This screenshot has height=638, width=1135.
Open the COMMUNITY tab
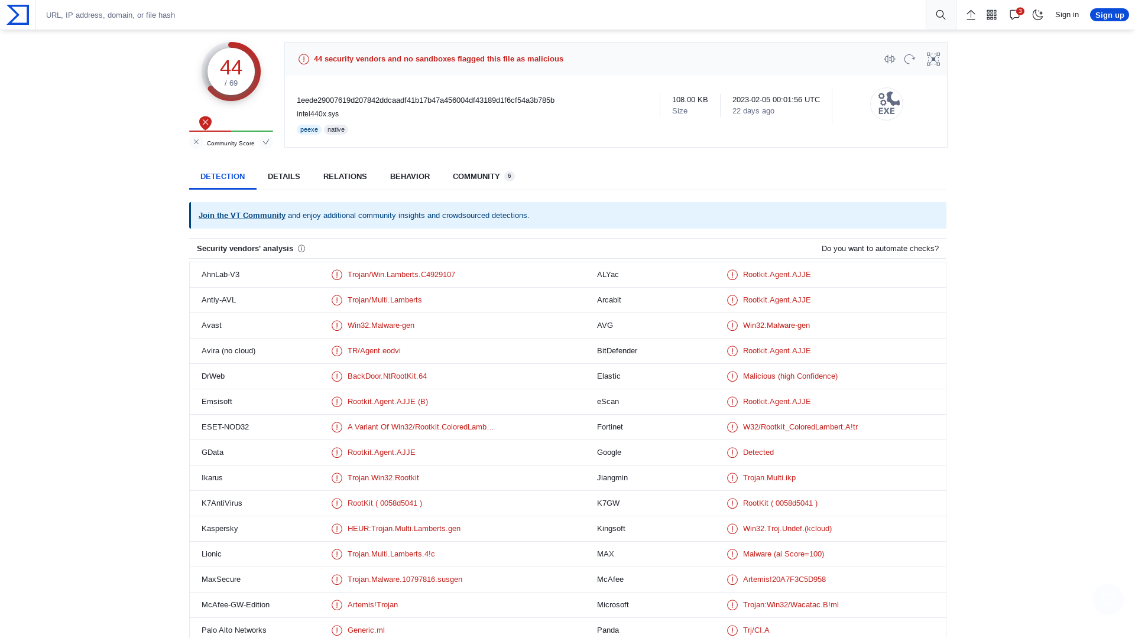[x=484, y=177]
